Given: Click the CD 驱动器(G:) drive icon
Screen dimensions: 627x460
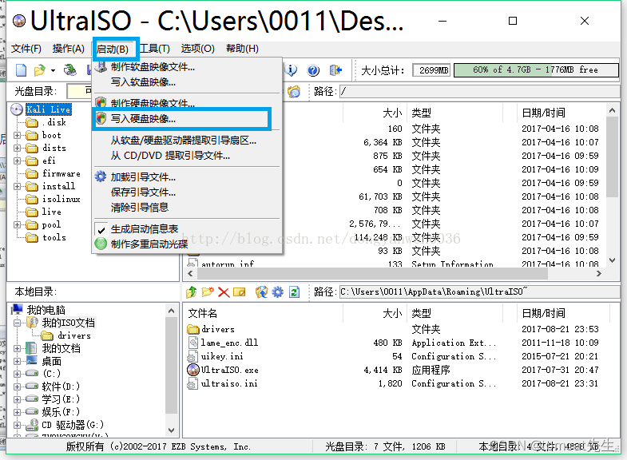Looking at the screenshot, I should click(32, 425).
